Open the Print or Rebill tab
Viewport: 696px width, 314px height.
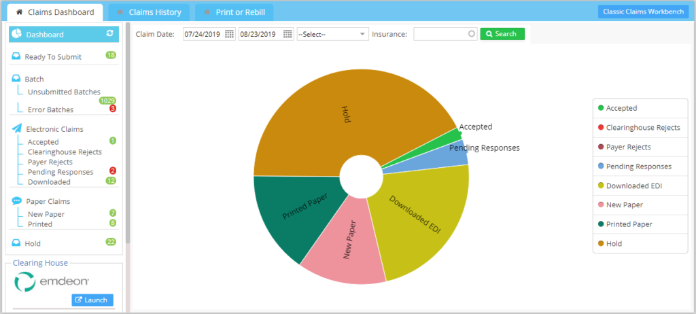(234, 12)
